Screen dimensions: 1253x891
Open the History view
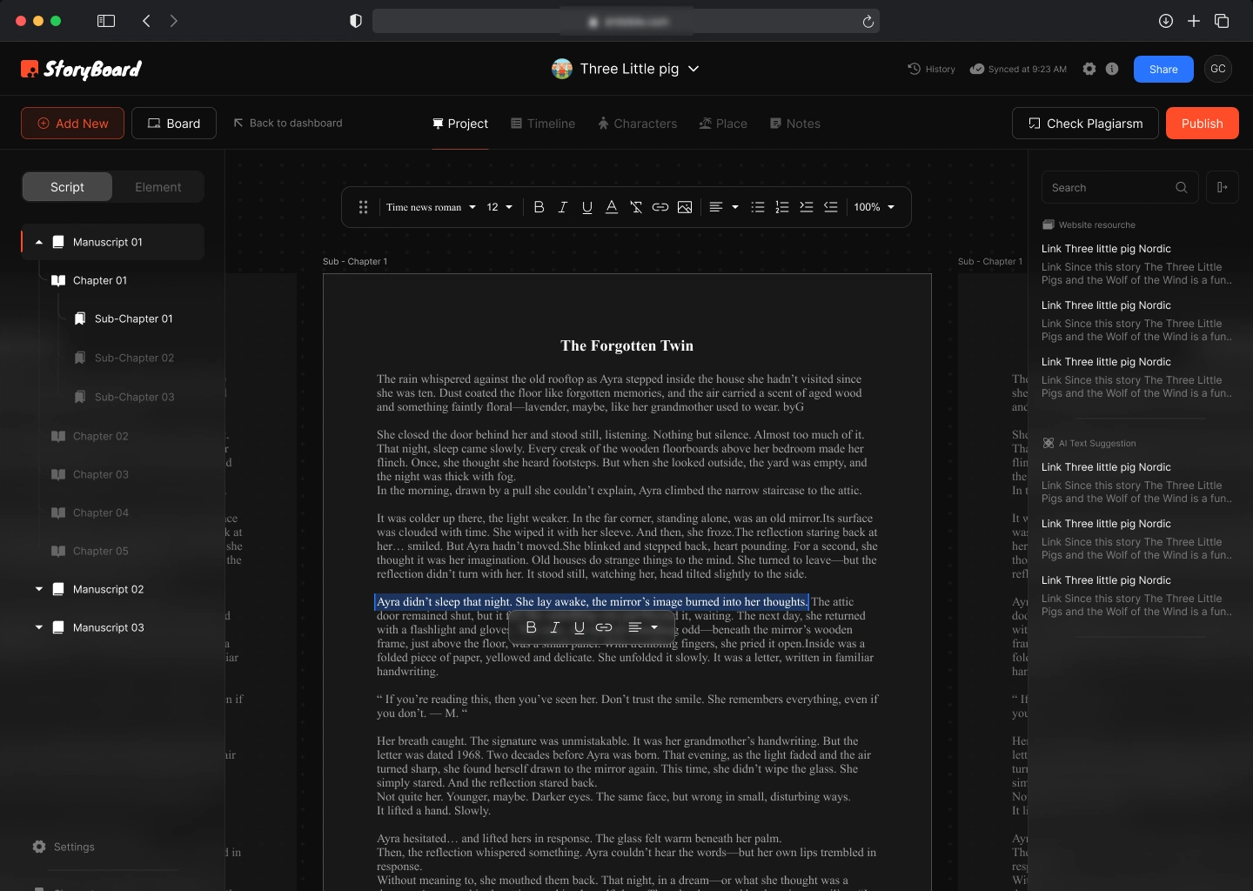(x=931, y=69)
